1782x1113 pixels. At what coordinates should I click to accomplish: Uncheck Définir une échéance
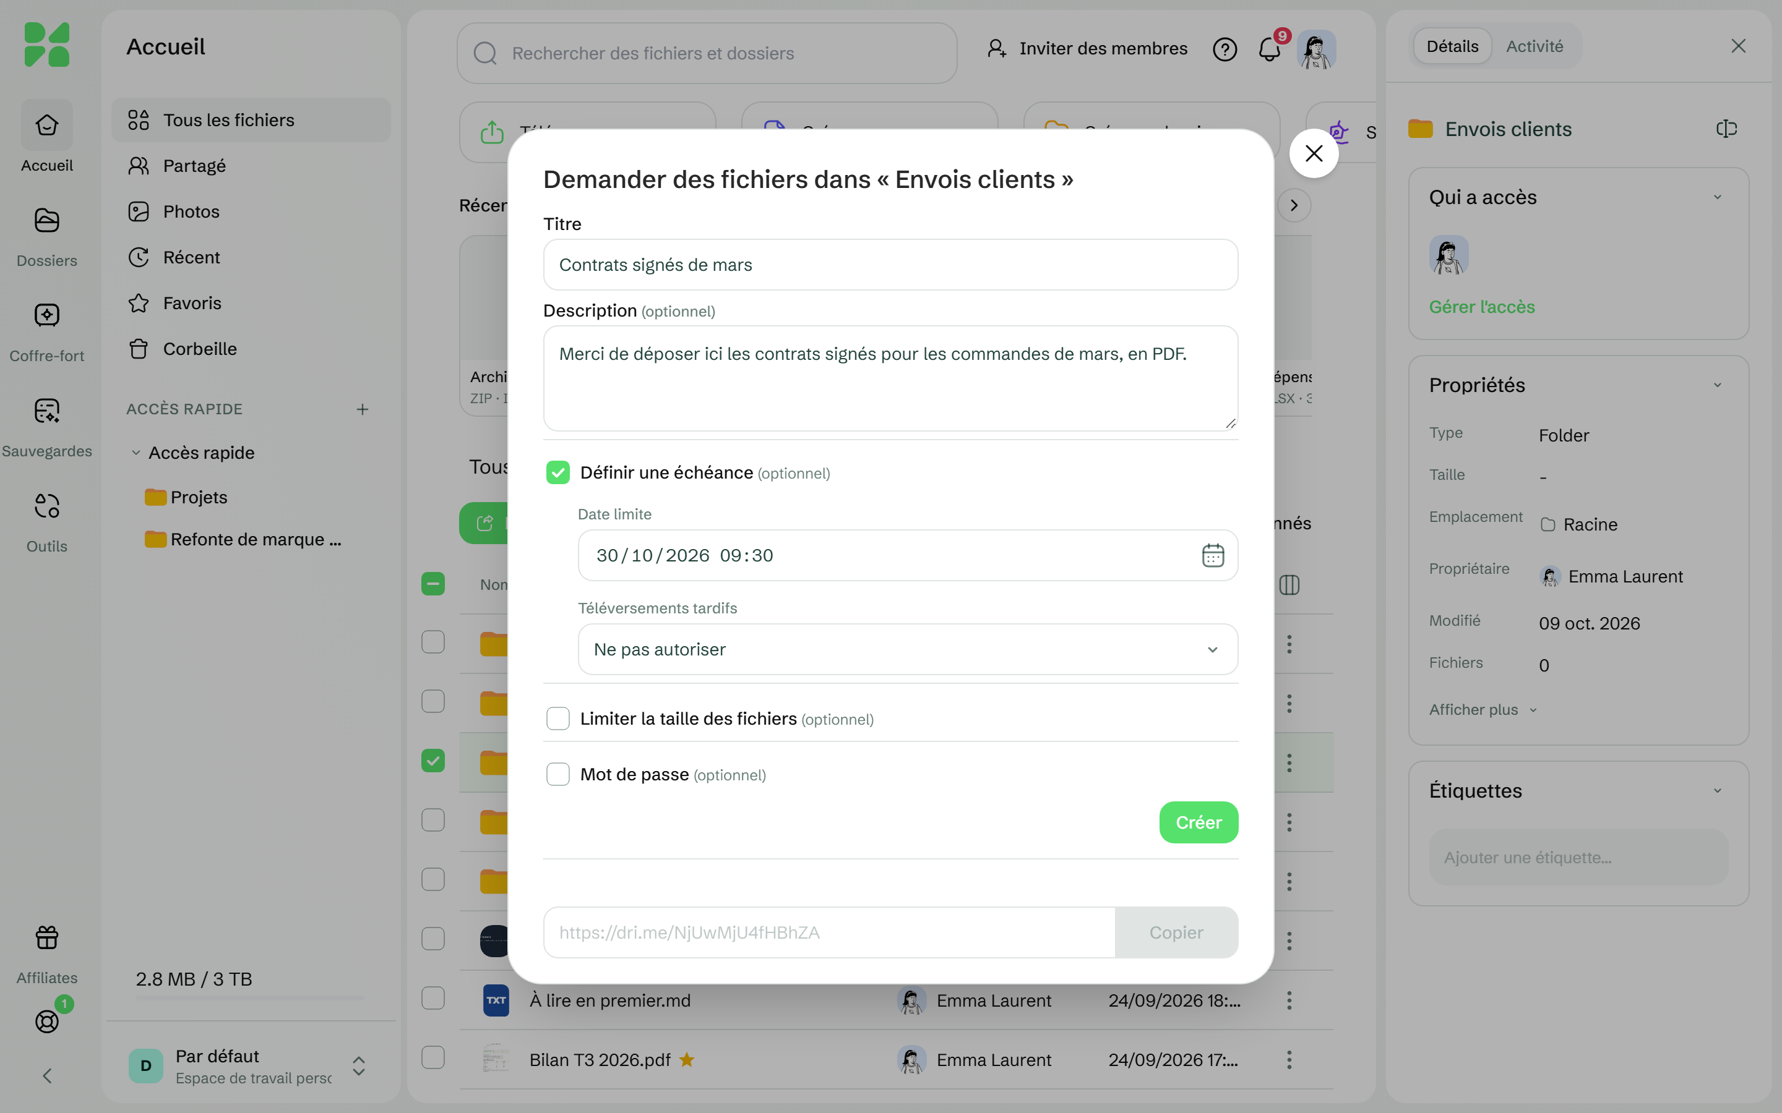[x=558, y=472]
